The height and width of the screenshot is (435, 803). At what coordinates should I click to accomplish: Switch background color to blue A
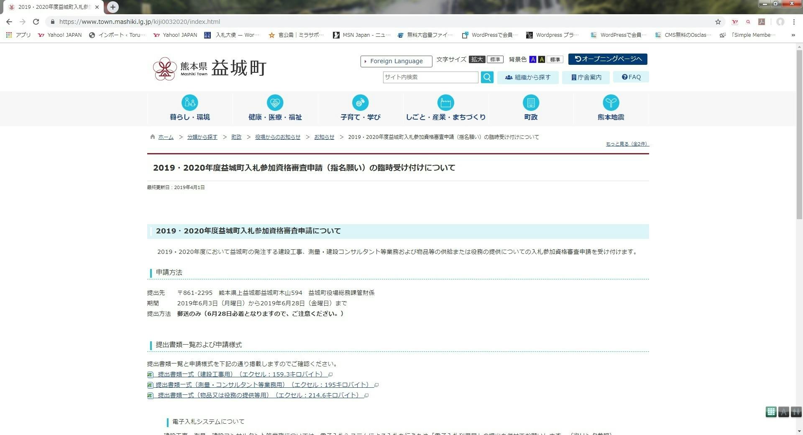pyautogui.click(x=532, y=59)
